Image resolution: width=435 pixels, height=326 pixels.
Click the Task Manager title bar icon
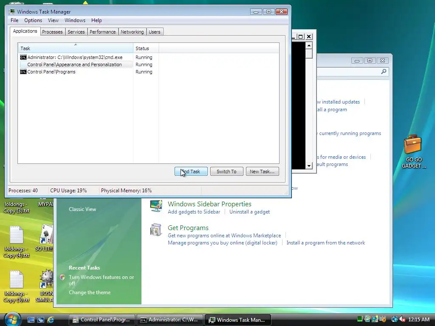coord(11,11)
